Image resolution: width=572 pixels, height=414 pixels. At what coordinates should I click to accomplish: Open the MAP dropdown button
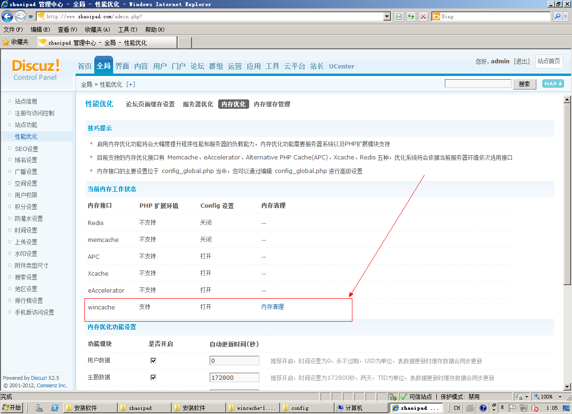tap(553, 83)
